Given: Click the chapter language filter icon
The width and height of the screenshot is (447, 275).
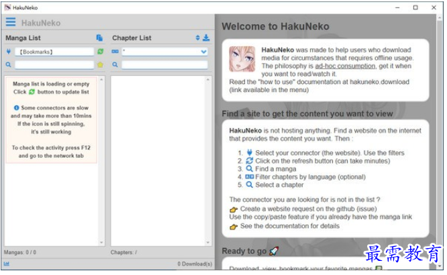Looking at the screenshot, I should 115,52.
